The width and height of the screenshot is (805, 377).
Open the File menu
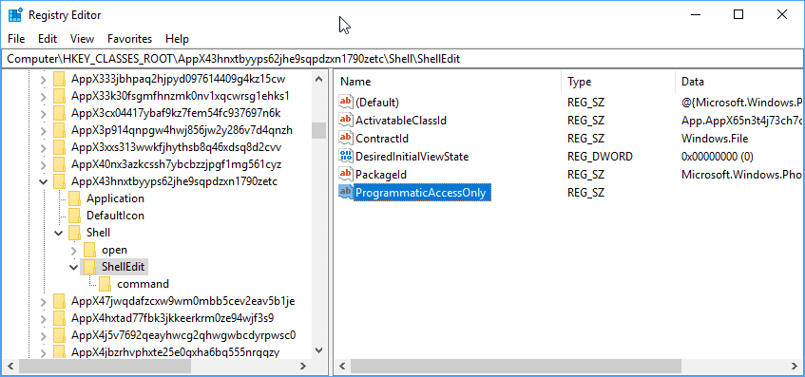pyautogui.click(x=16, y=39)
